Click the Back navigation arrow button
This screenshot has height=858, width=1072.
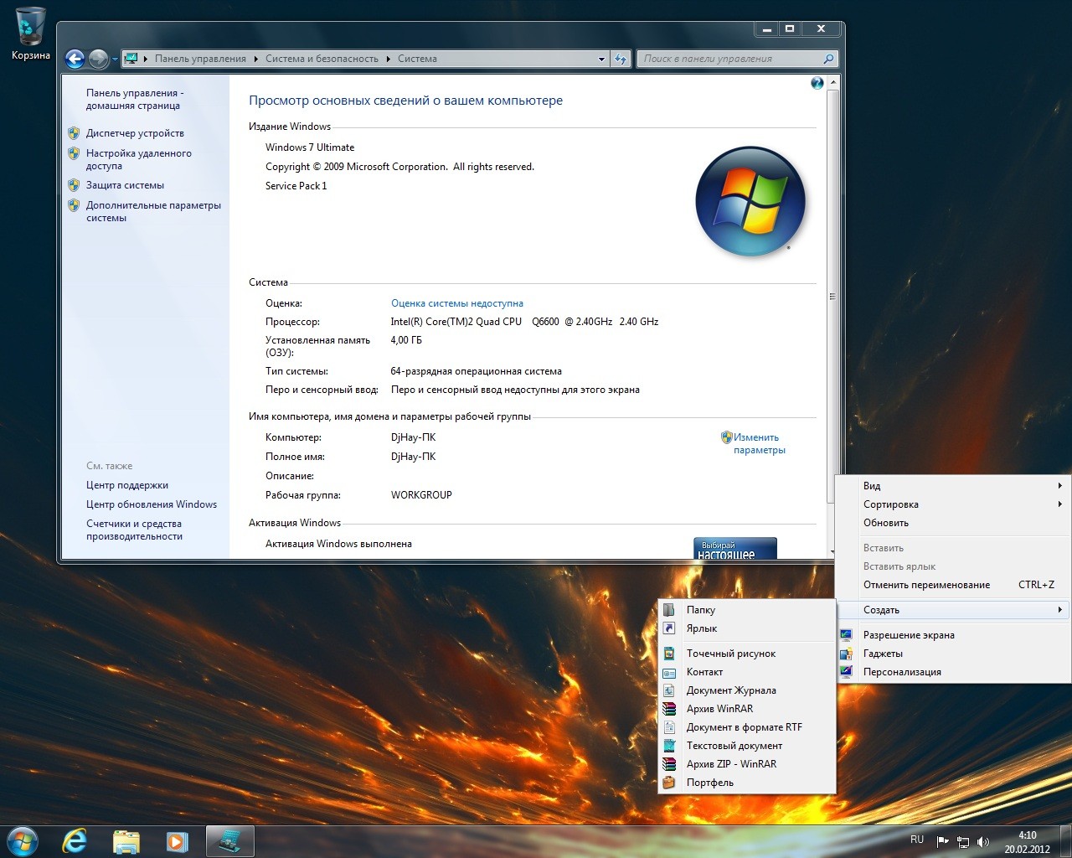pos(75,59)
